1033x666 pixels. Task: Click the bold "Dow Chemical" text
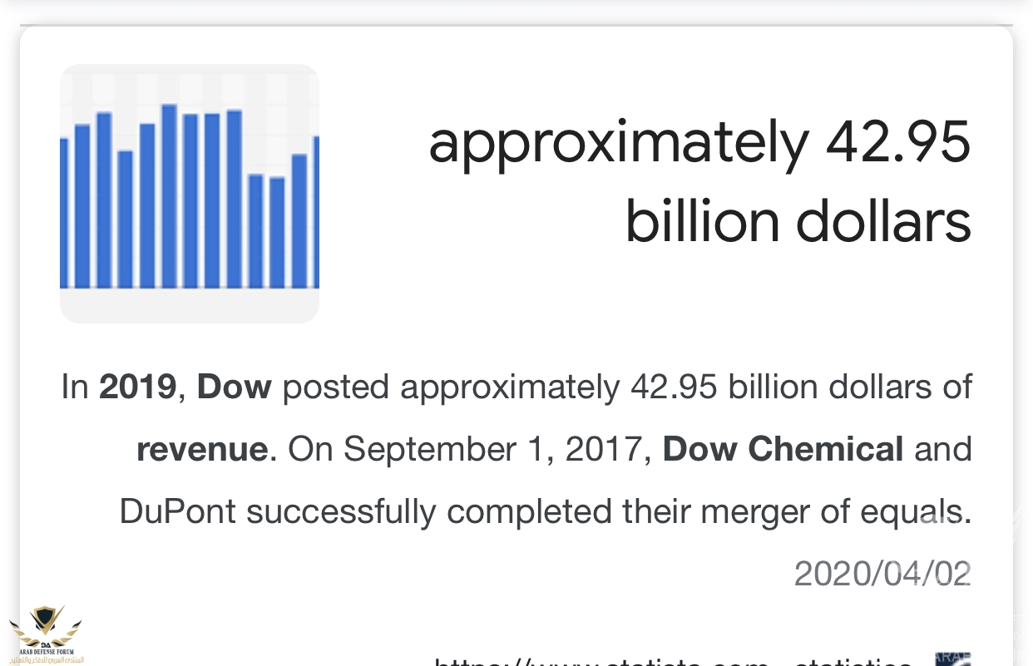783,450
